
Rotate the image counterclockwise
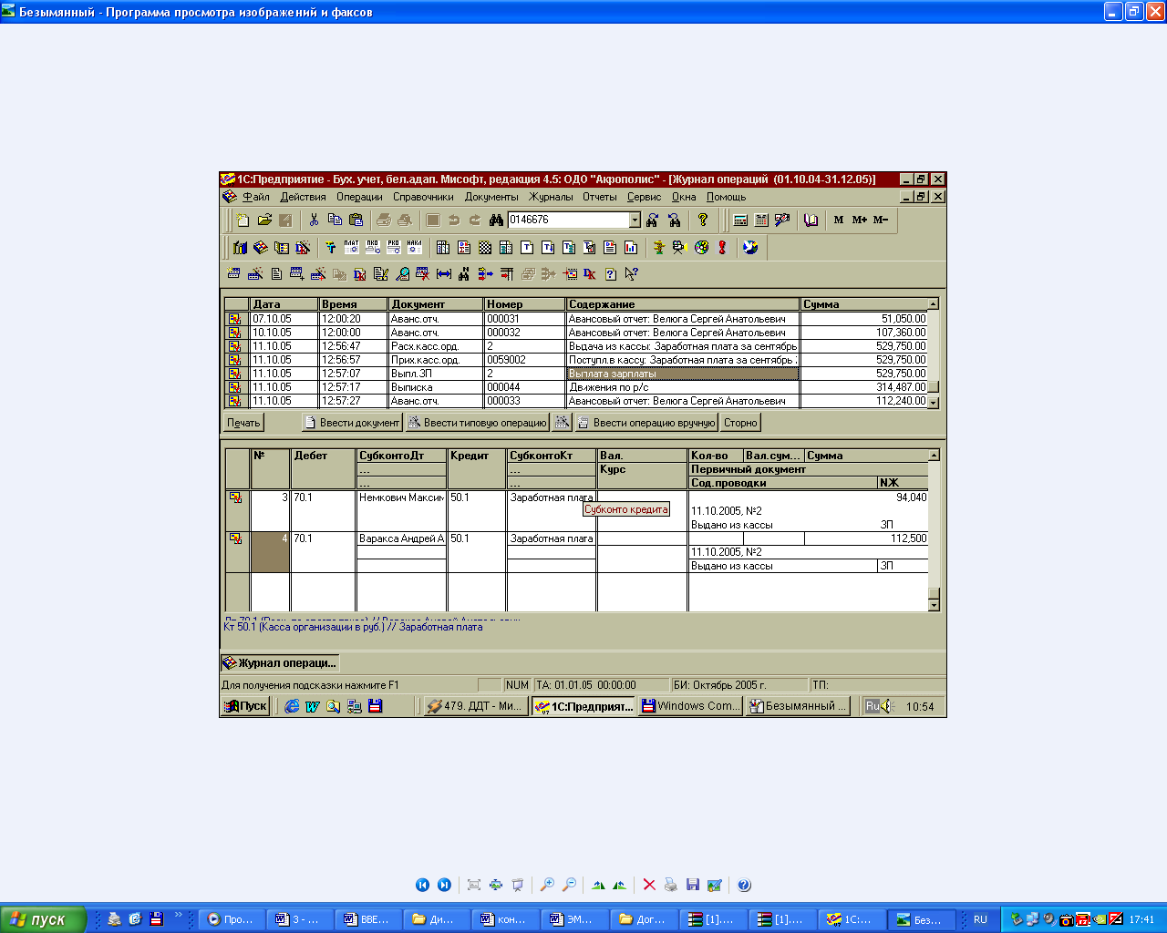[620, 885]
